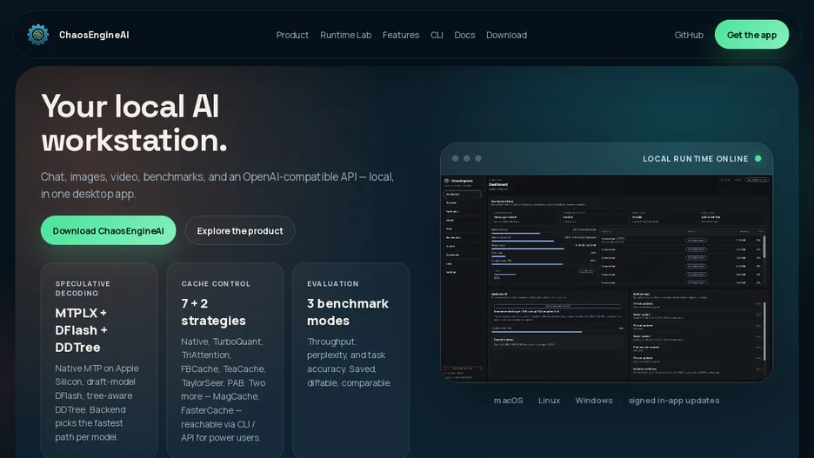The width and height of the screenshot is (814, 458).
Task: Click the Cache Control feature card
Action: coord(224,361)
